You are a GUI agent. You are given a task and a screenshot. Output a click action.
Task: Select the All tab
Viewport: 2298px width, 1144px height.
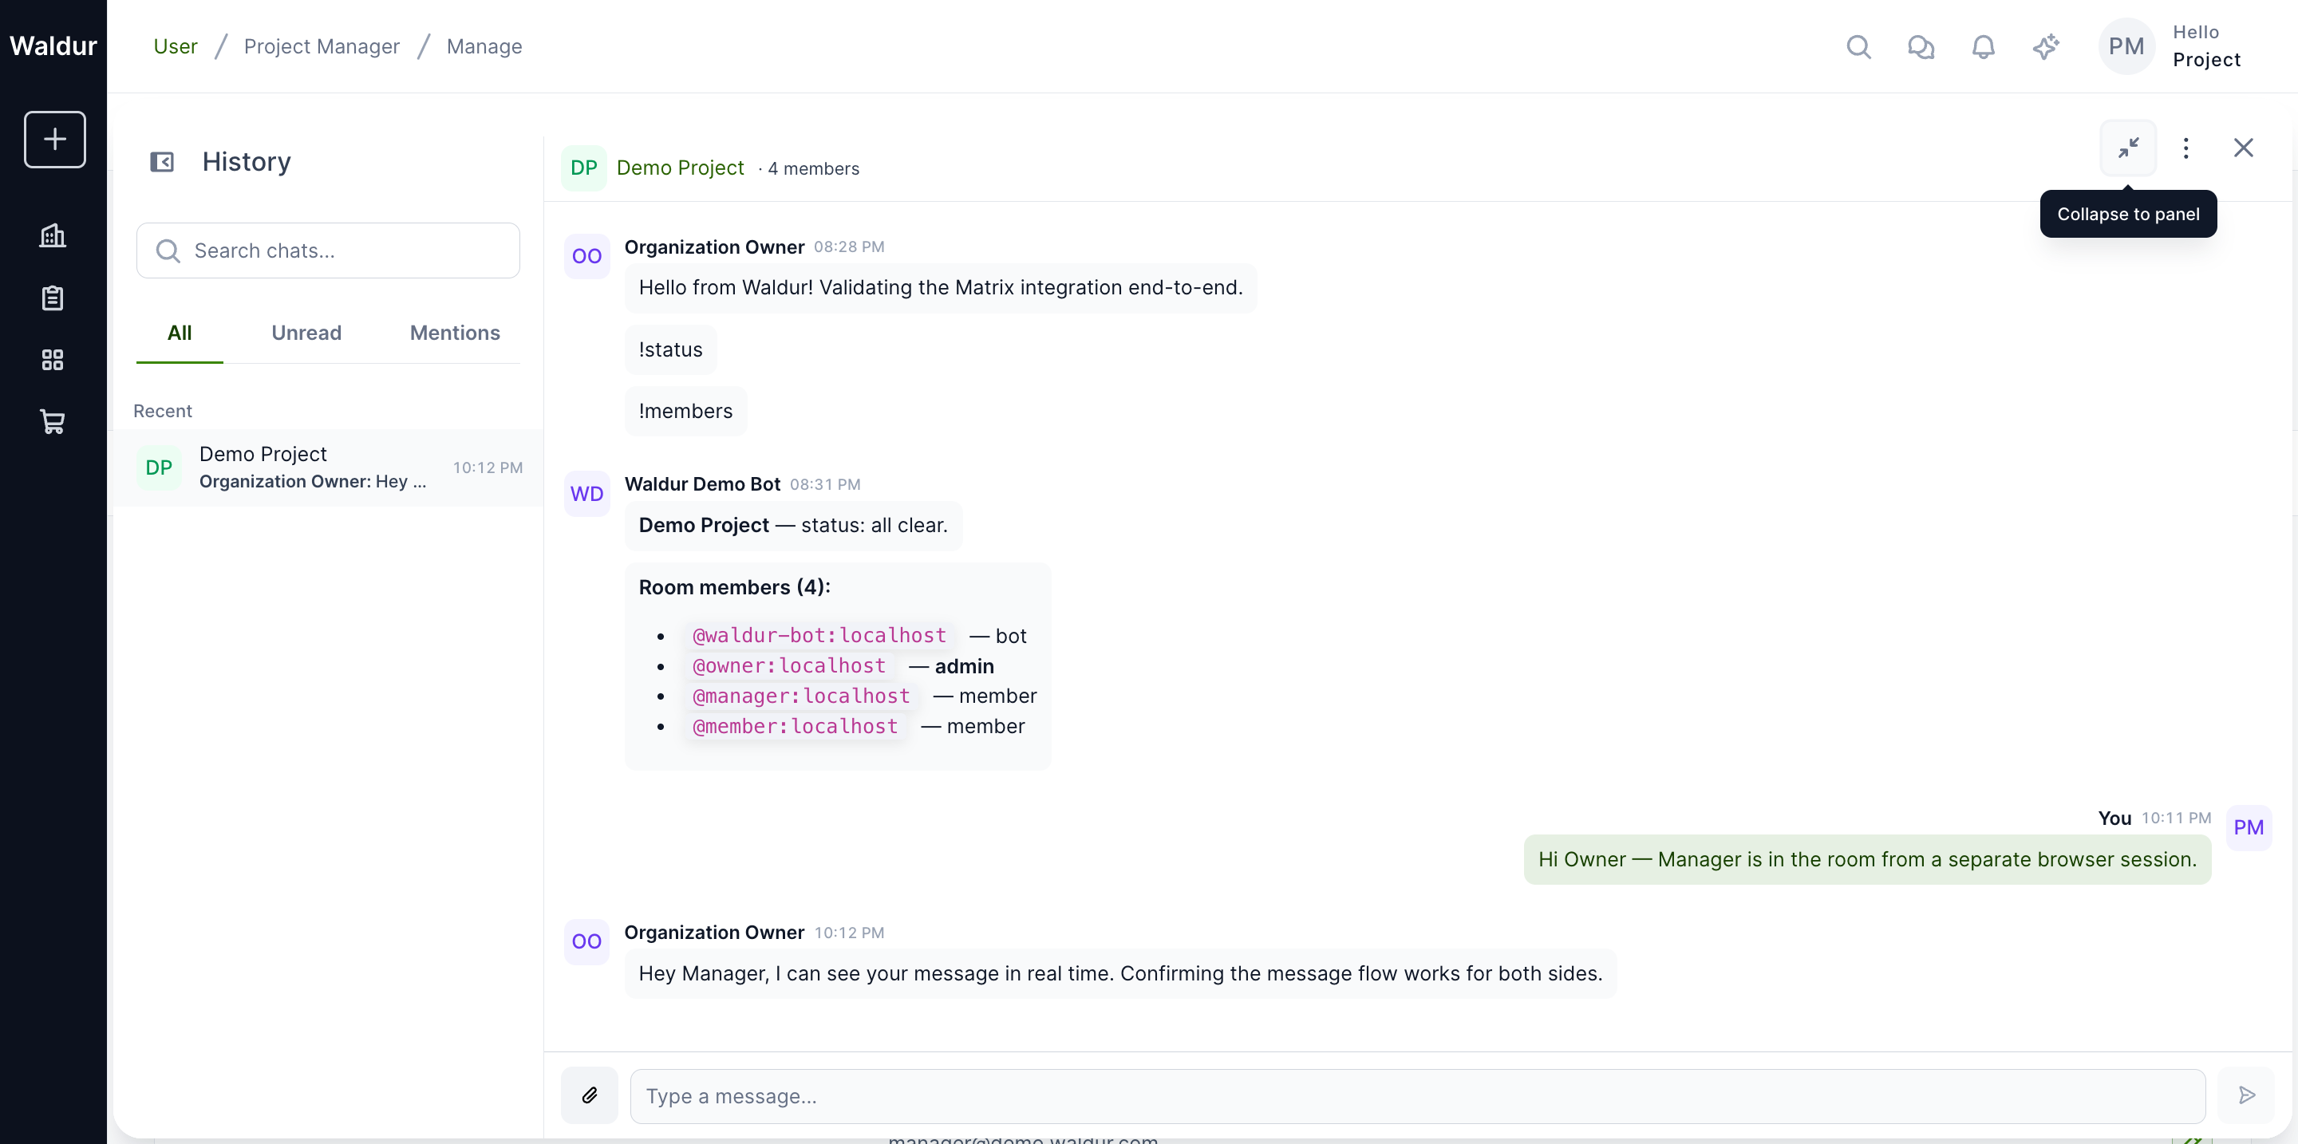[180, 333]
